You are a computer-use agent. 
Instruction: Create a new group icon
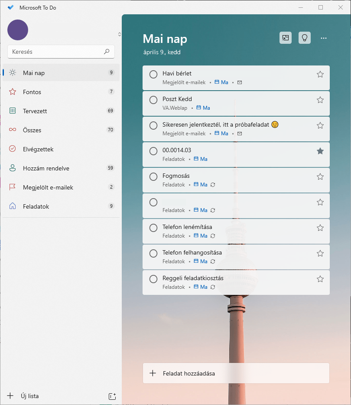point(112,396)
